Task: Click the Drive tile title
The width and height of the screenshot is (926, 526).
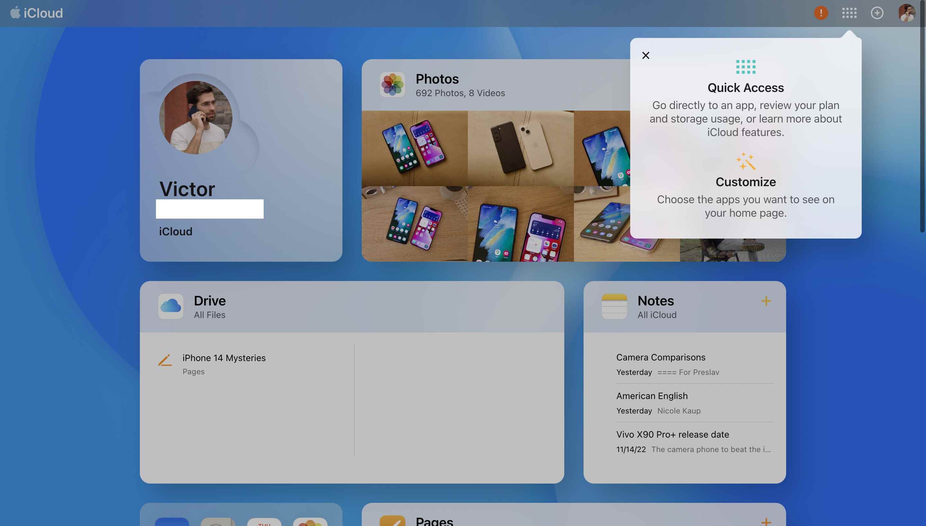Action: click(209, 301)
